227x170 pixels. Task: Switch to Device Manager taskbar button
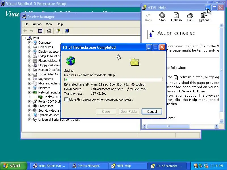click(x=88, y=166)
